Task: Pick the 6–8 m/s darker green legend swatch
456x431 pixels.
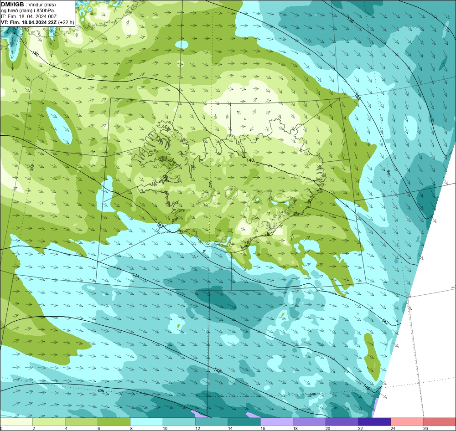Action: coord(114,421)
